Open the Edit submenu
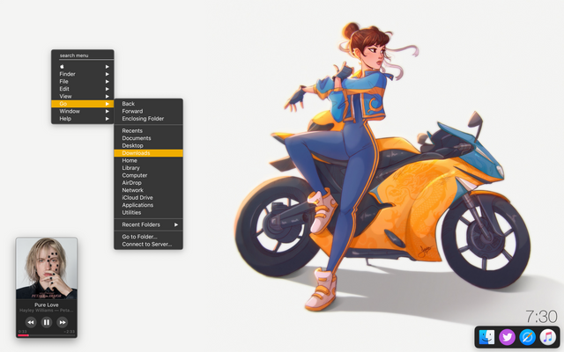 pyautogui.click(x=82, y=89)
